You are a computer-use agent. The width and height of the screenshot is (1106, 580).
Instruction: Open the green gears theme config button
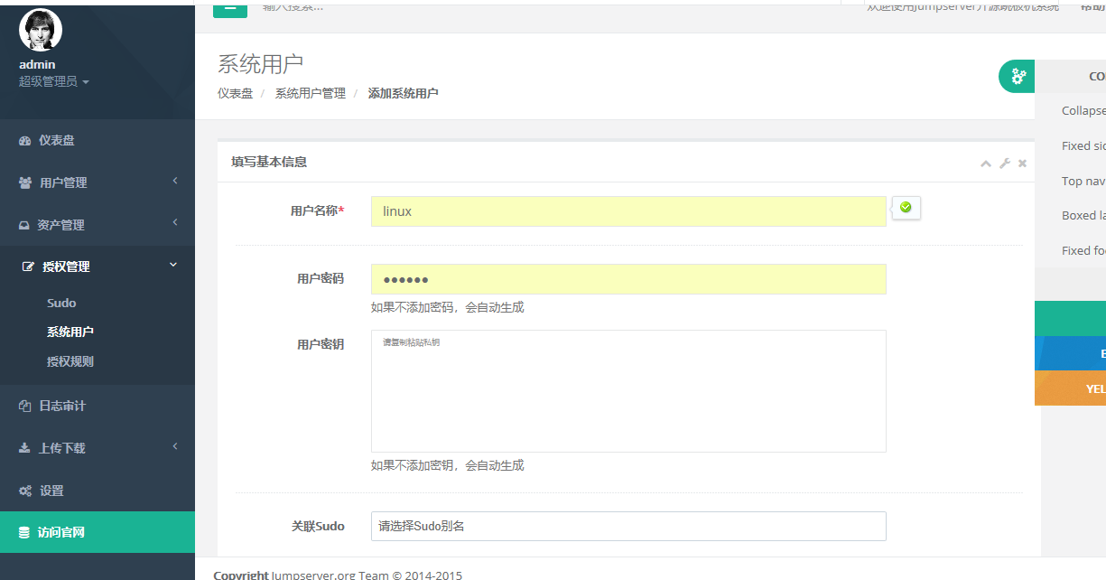click(x=1017, y=76)
